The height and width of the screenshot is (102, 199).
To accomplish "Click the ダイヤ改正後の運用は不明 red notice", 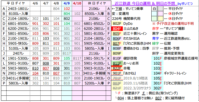I will click(x=173, y=24).
